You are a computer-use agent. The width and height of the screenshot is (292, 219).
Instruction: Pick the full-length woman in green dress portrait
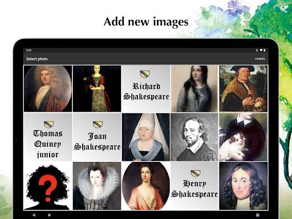tap(97, 88)
